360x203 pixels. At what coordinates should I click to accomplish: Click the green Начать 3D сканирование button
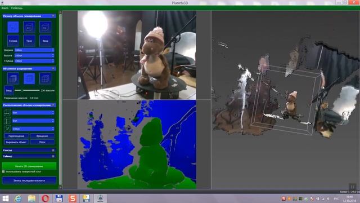tap(29, 166)
